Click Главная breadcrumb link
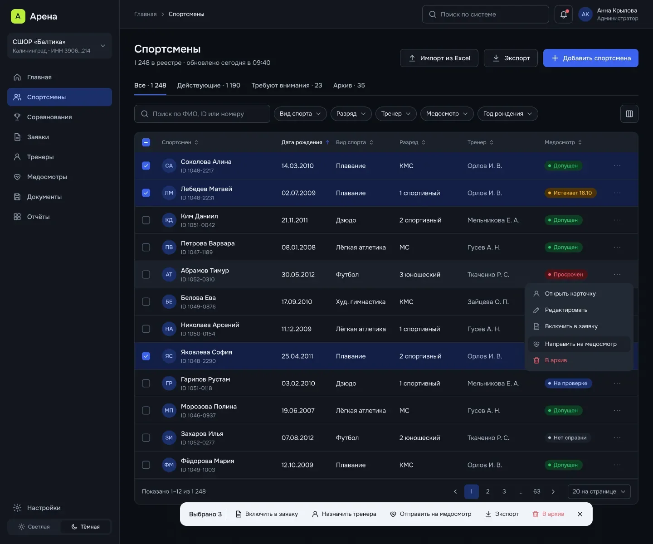The image size is (653, 544). click(x=145, y=14)
